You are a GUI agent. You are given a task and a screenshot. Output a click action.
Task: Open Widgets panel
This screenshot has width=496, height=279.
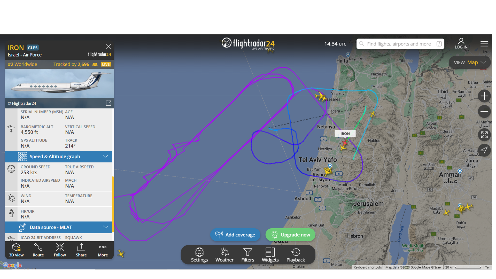[x=270, y=255]
